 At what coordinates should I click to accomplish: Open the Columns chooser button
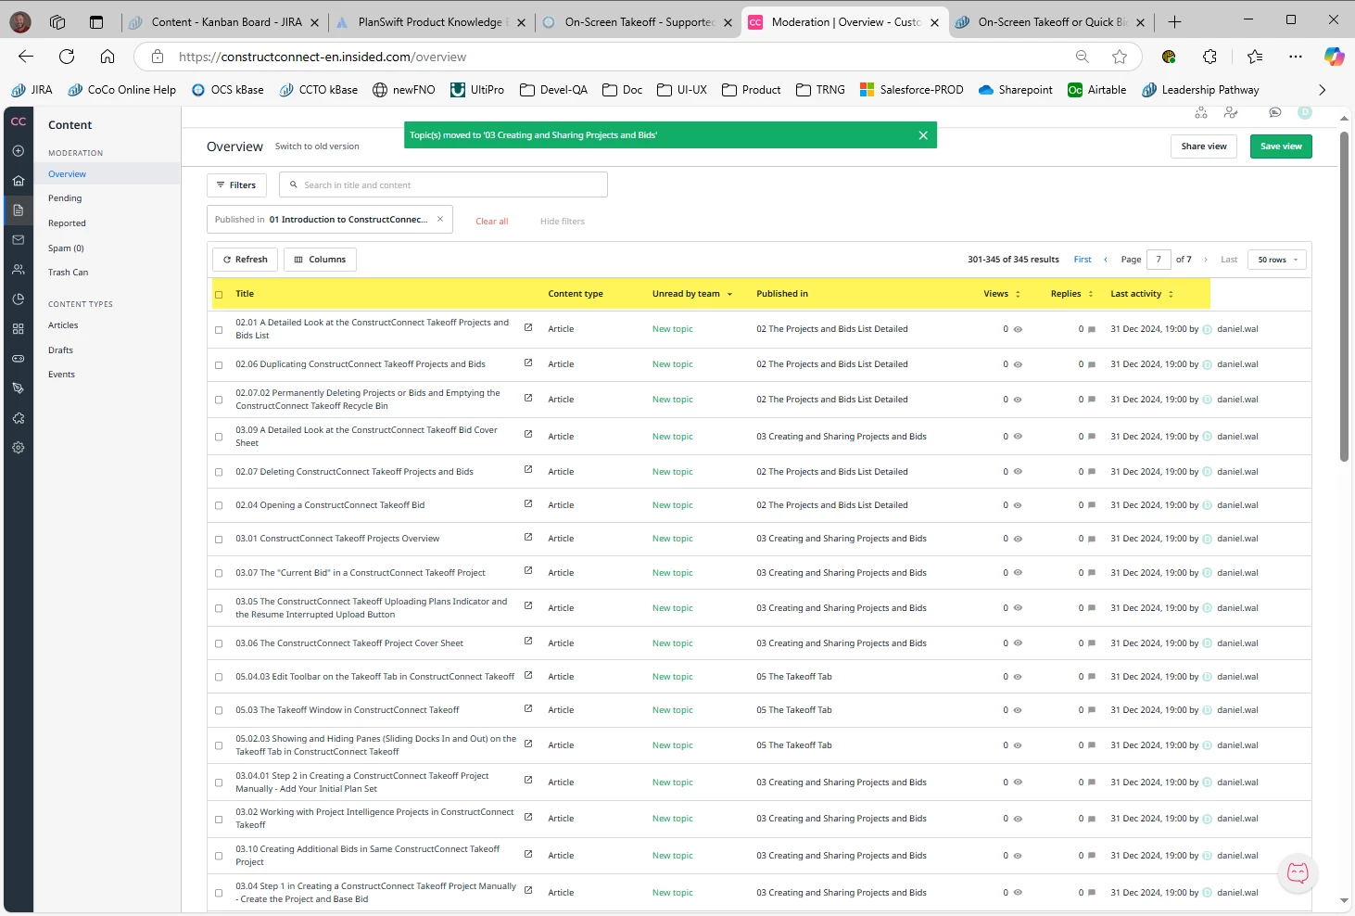coord(320,260)
